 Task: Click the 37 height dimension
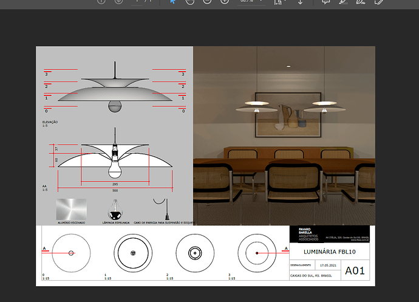coord(56,149)
